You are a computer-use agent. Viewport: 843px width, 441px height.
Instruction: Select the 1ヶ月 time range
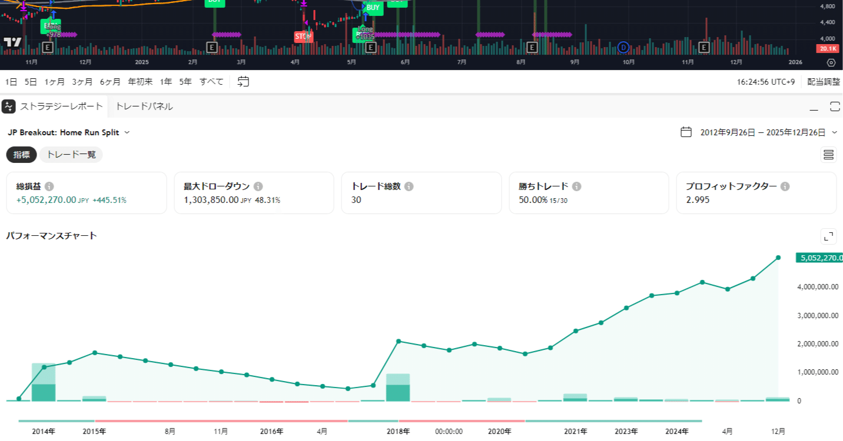55,82
